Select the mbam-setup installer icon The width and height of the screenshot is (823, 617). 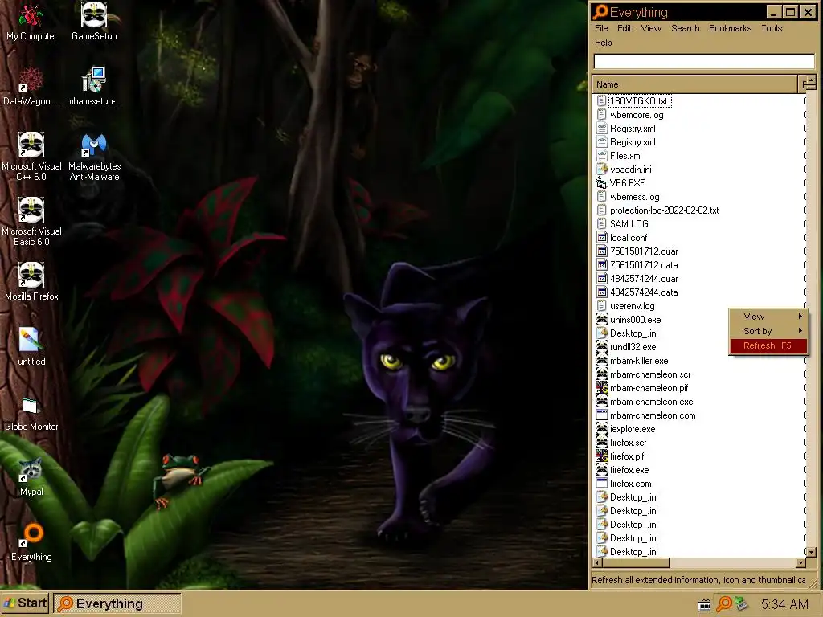pyautogui.click(x=94, y=87)
